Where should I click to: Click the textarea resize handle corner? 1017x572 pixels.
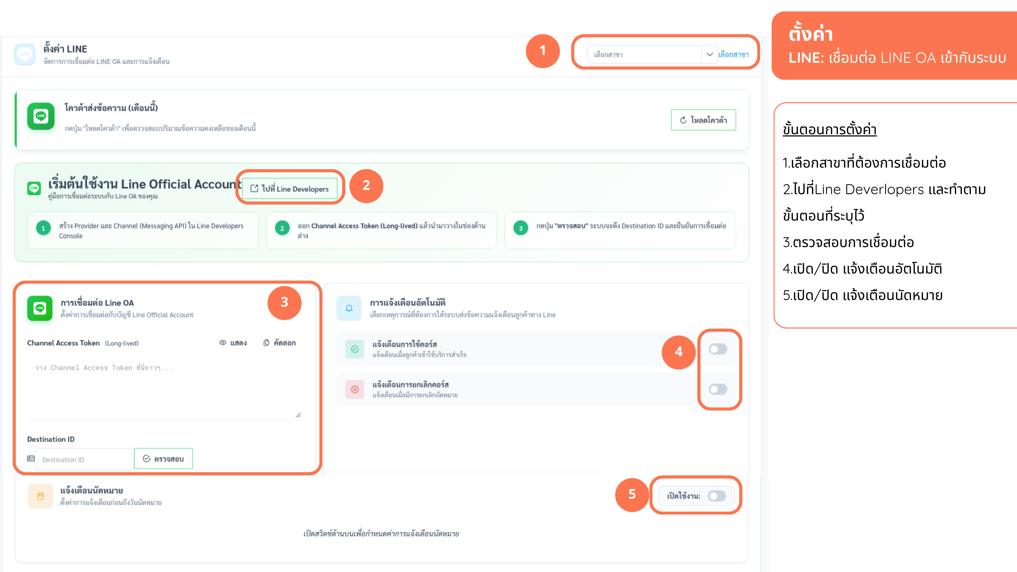pyautogui.click(x=298, y=415)
